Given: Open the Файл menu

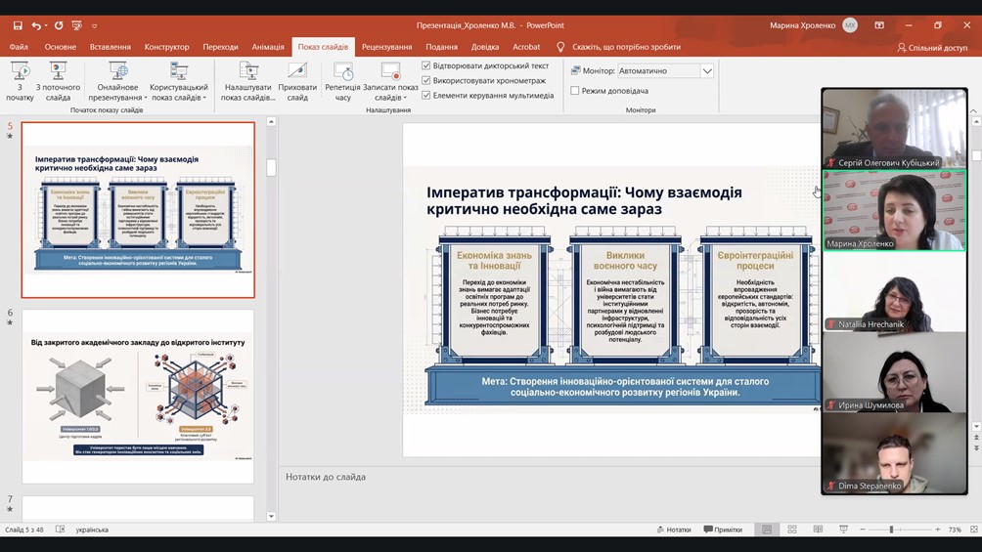Looking at the screenshot, I should 19,47.
